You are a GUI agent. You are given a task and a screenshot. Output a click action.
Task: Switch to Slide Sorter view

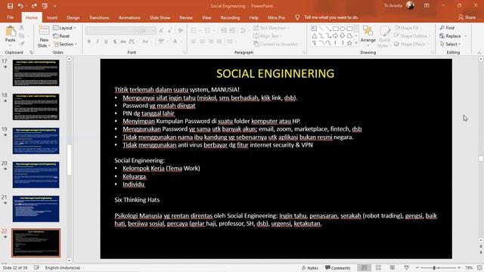pyautogui.click(x=378, y=267)
